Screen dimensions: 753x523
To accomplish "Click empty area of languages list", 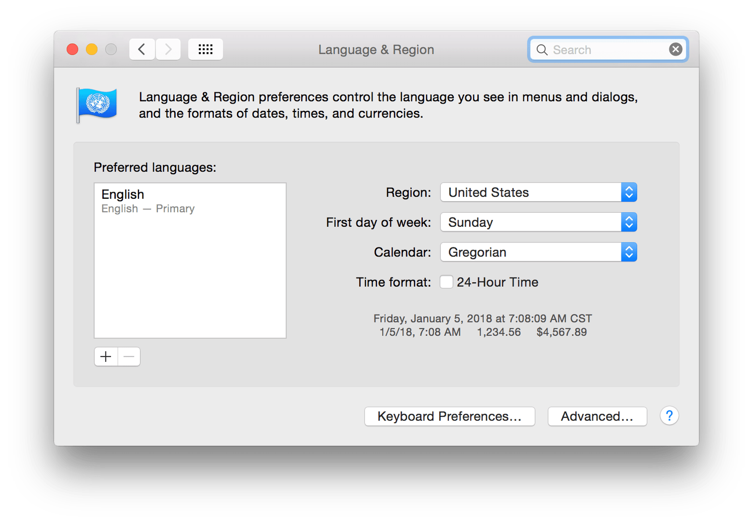I will (190, 281).
